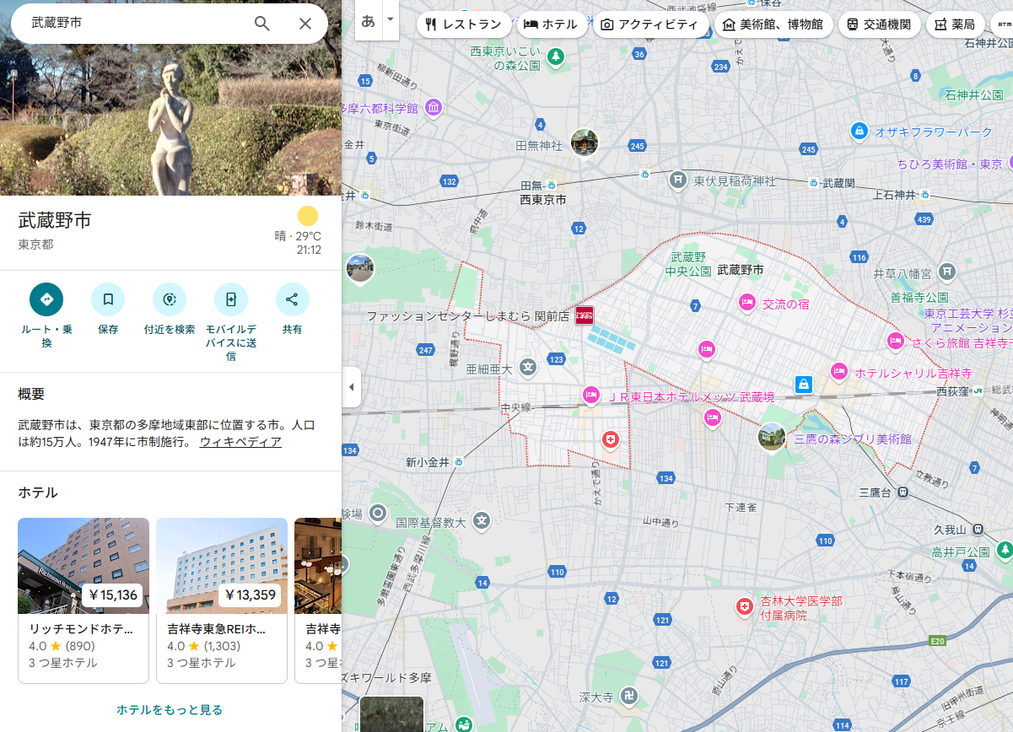Click the search magnifier icon
The image size is (1013, 732).
[262, 24]
